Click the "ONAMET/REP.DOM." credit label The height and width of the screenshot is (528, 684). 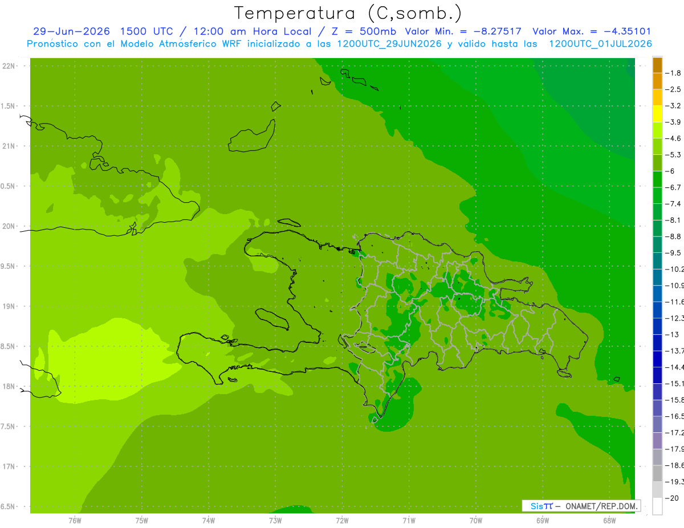click(x=601, y=506)
